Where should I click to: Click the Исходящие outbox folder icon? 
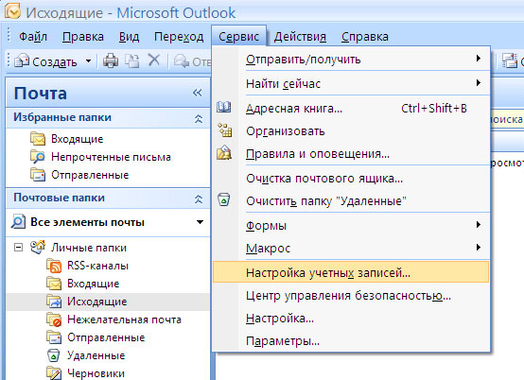tap(54, 302)
